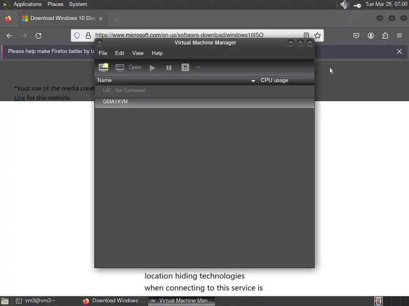
Task: Pause the virtual machine
Action: [169, 68]
